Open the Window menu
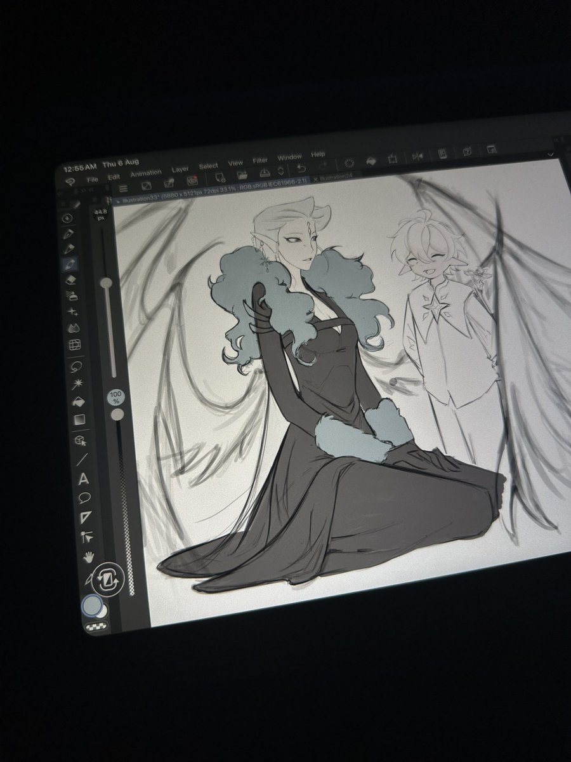This screenshot has height=762, width=571. pos(289,157)
